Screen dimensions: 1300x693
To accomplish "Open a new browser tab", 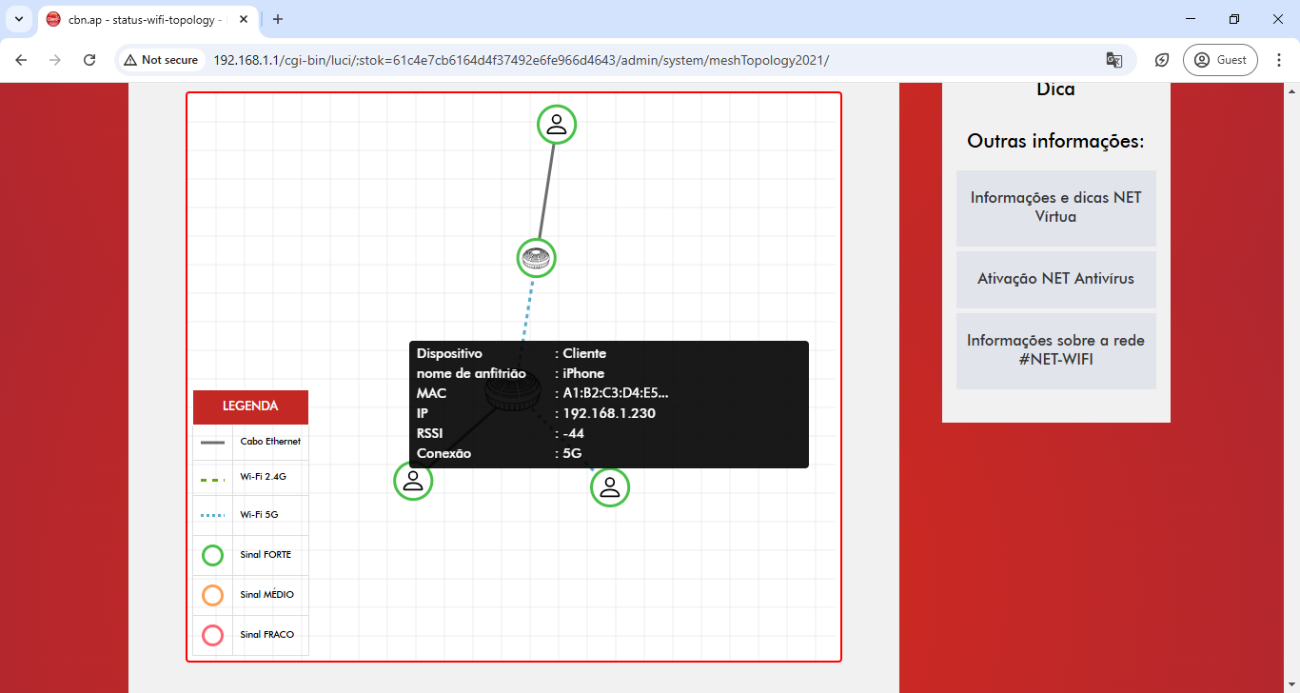I will [278, 19].
